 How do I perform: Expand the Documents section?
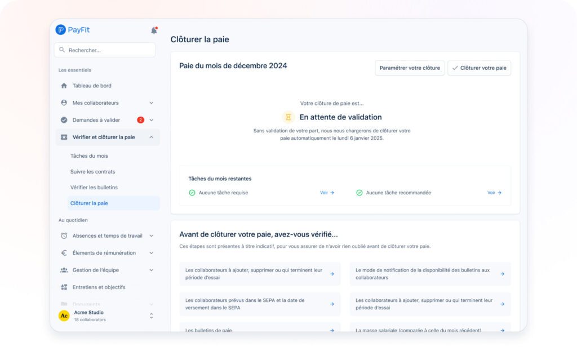[x=151, y=304]
